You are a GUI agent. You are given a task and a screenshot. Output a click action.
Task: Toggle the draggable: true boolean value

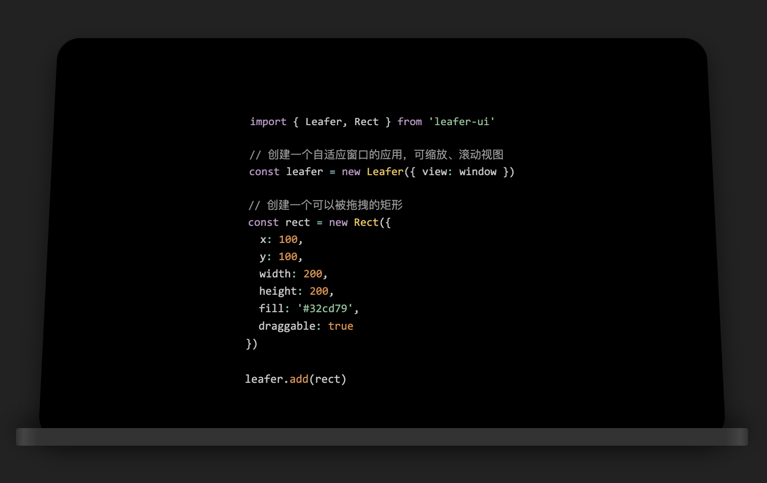pos(342,326)
